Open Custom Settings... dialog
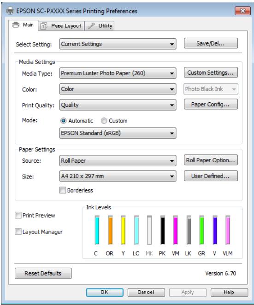This screenshot has width=254, height=305. 211,72
